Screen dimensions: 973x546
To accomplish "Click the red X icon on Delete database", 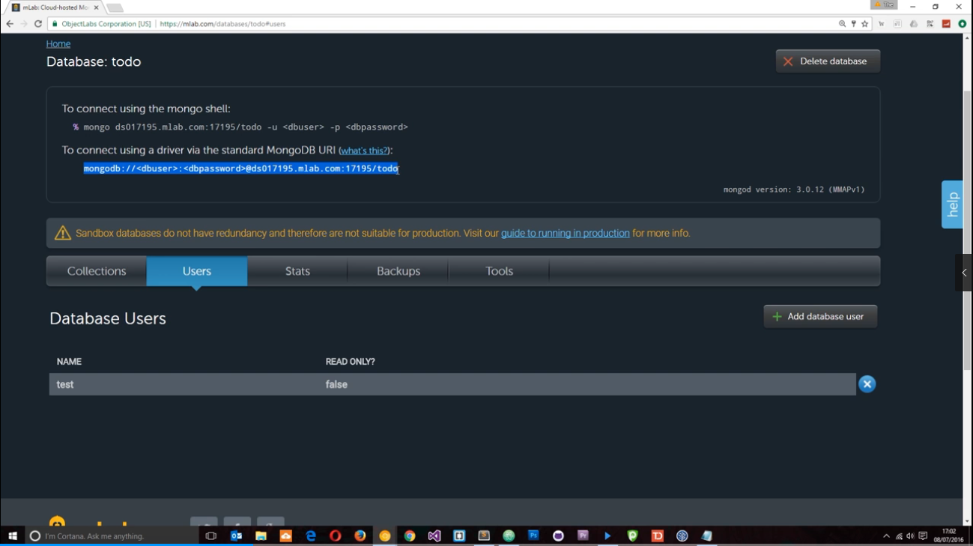I will click(x=788, y=61).
